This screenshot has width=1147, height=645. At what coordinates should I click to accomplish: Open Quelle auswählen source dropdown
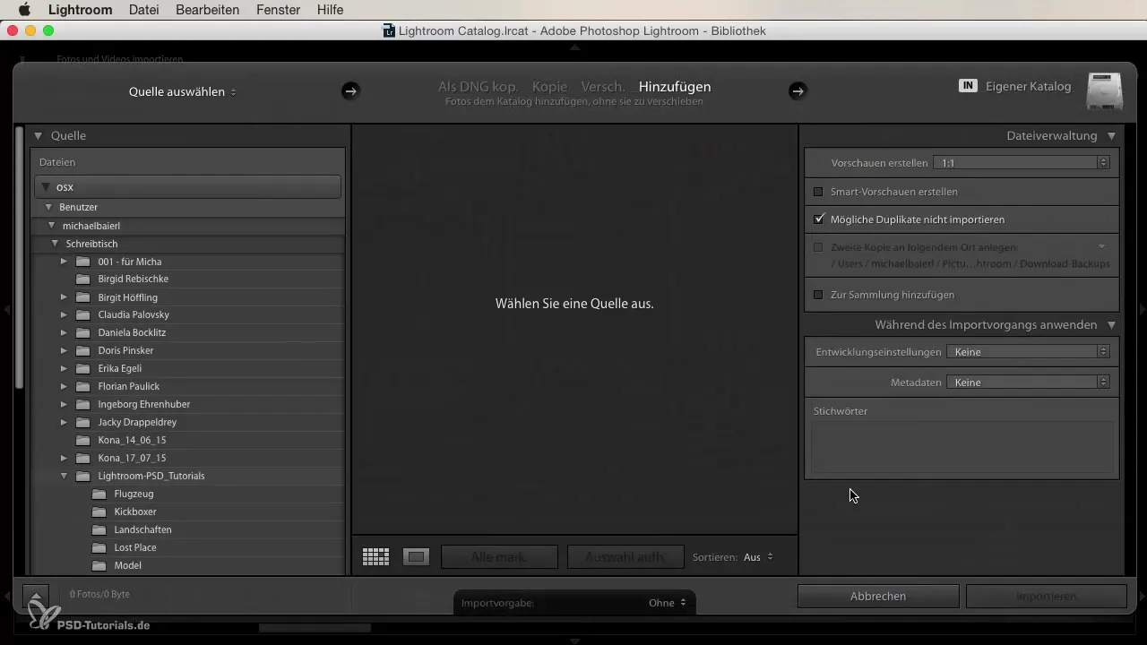(x=183, y=91)
